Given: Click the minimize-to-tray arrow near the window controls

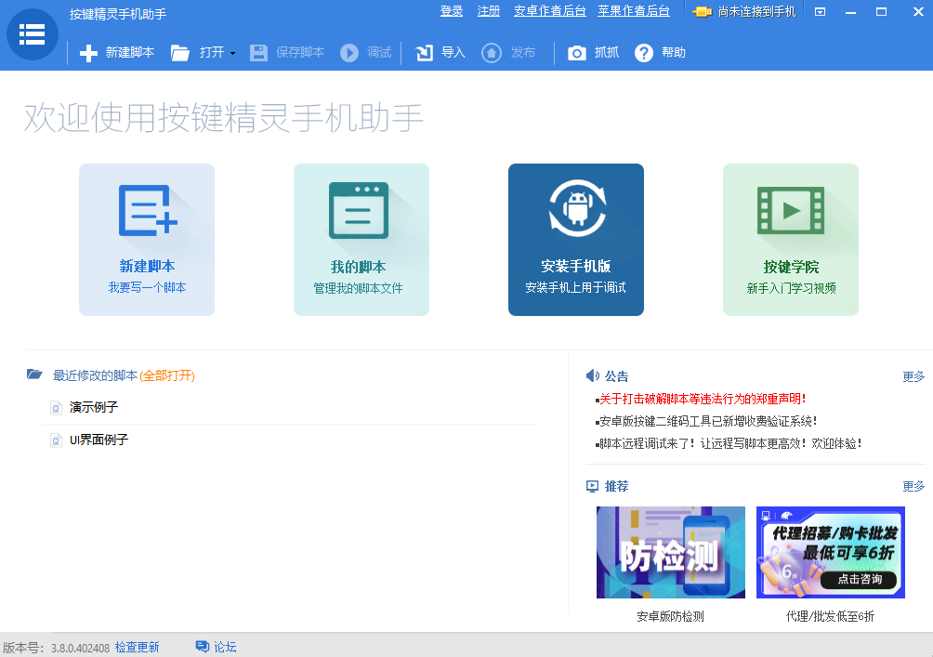Looking at the screenshot, I should (821, 12).
